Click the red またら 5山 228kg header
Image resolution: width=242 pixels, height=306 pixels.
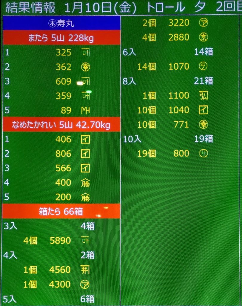coord(61,38)
